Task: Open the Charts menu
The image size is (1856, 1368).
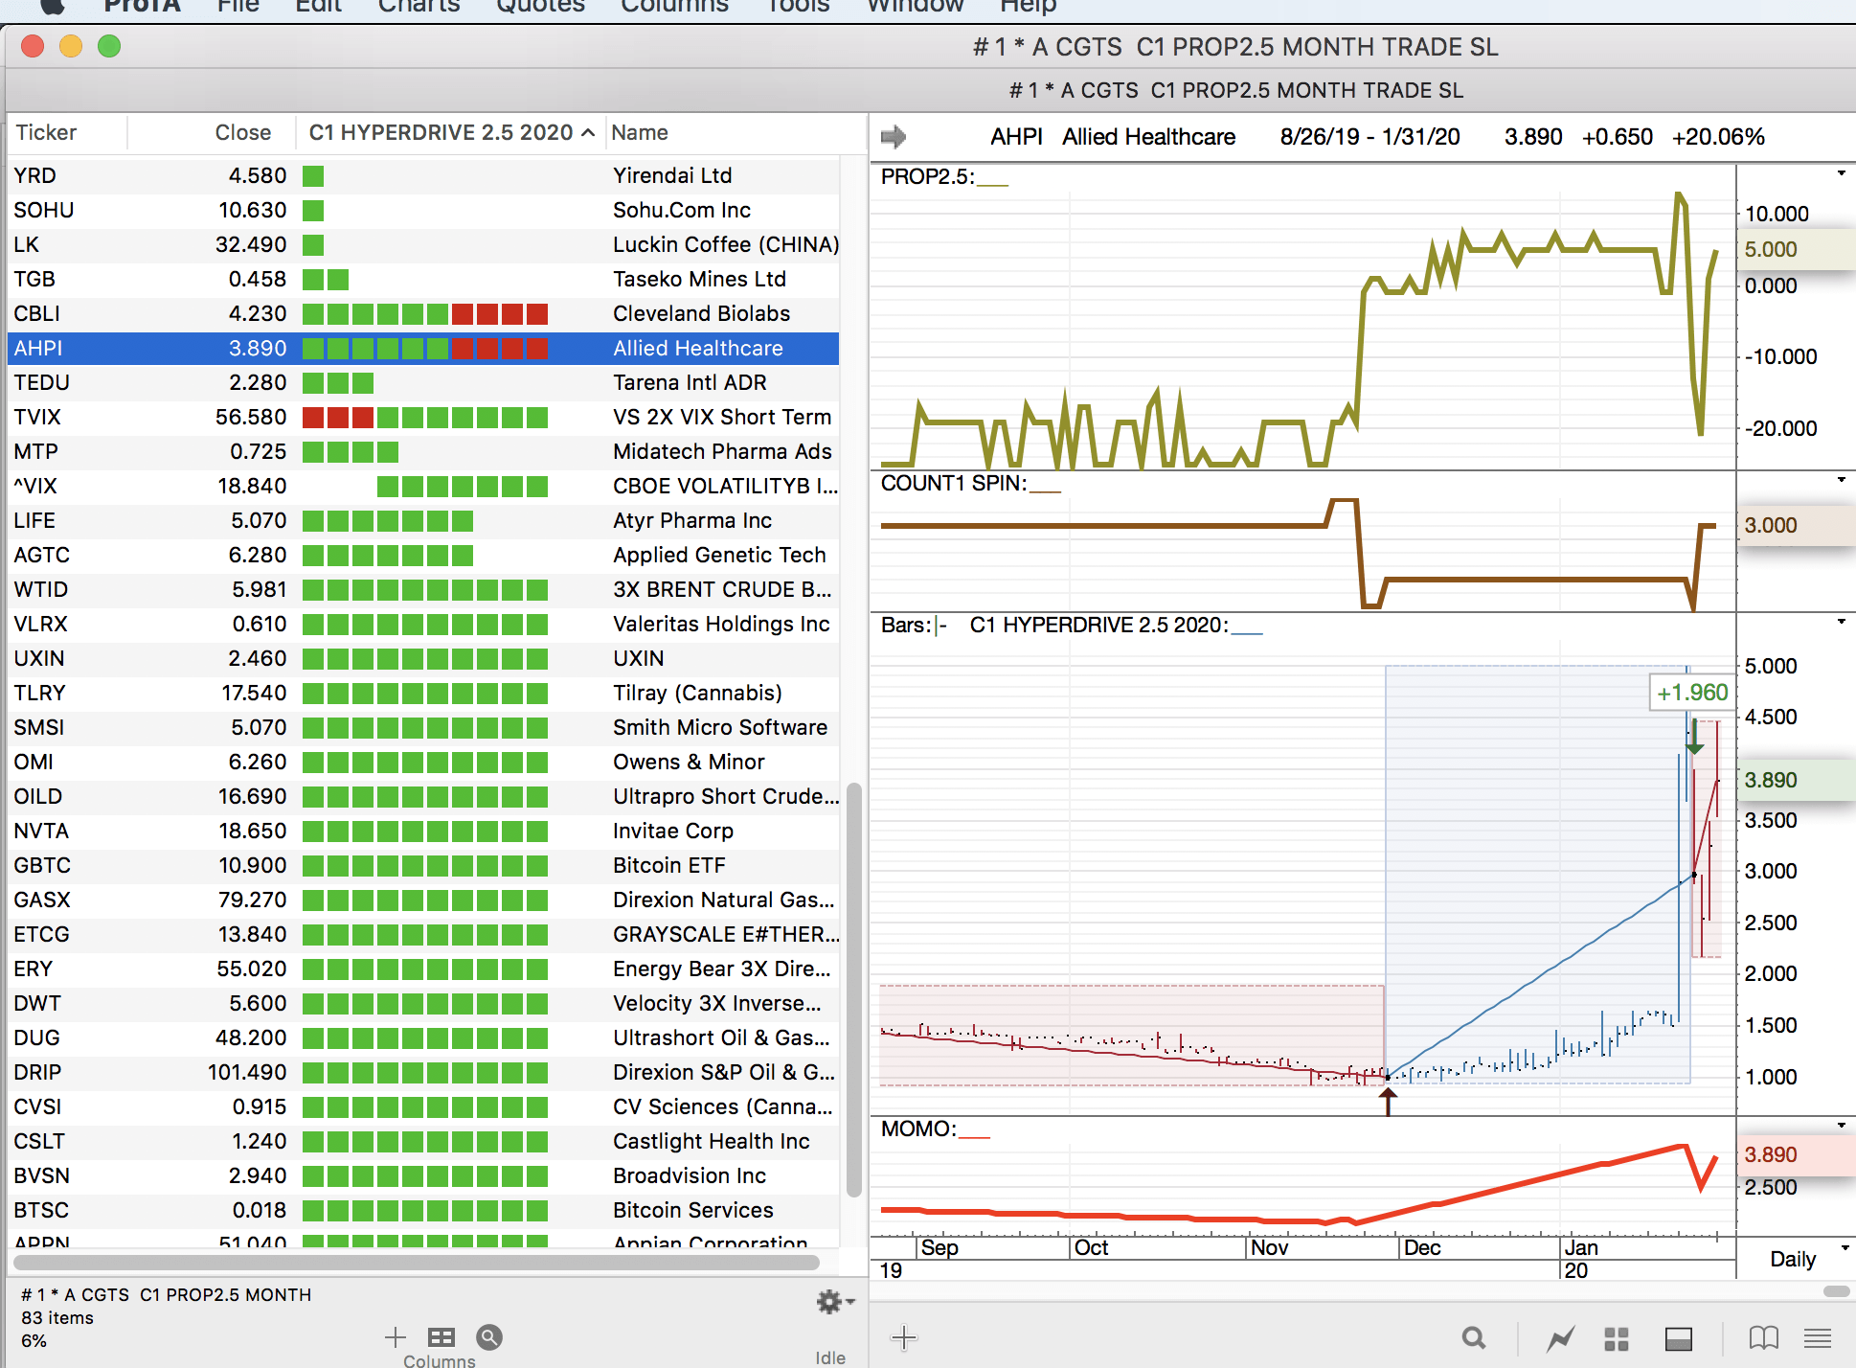Action: click(419, 7)
